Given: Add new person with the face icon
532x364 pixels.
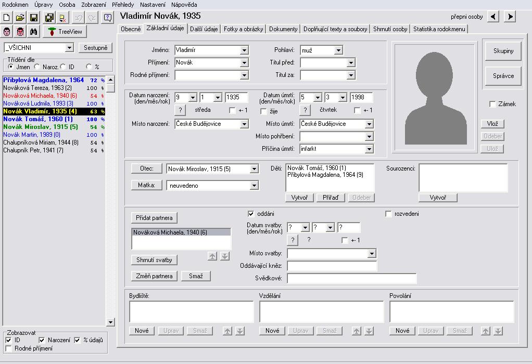Looking at the screenshot, I should [x=7, y=32].
